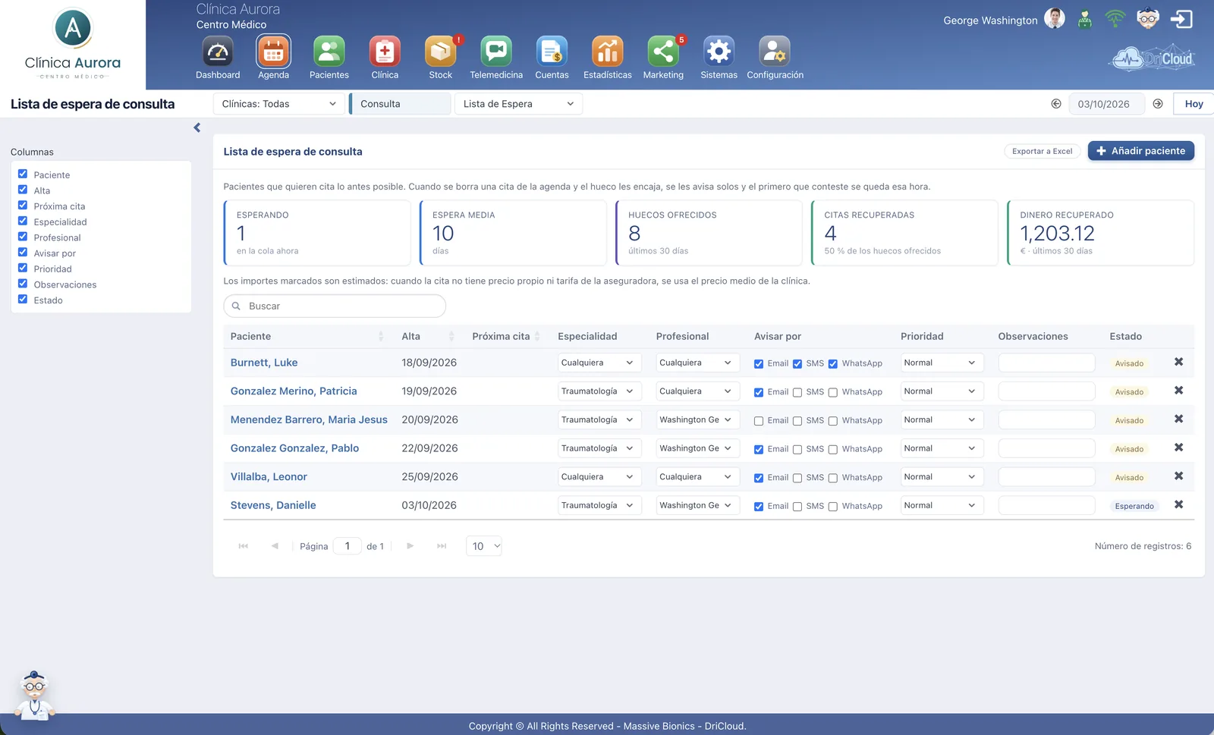Image resolution: width=1214 pixels, height=735 pixels.
Task: Open Especialidad dropdown for Burnett, Luke
Action: click(599, 363)
